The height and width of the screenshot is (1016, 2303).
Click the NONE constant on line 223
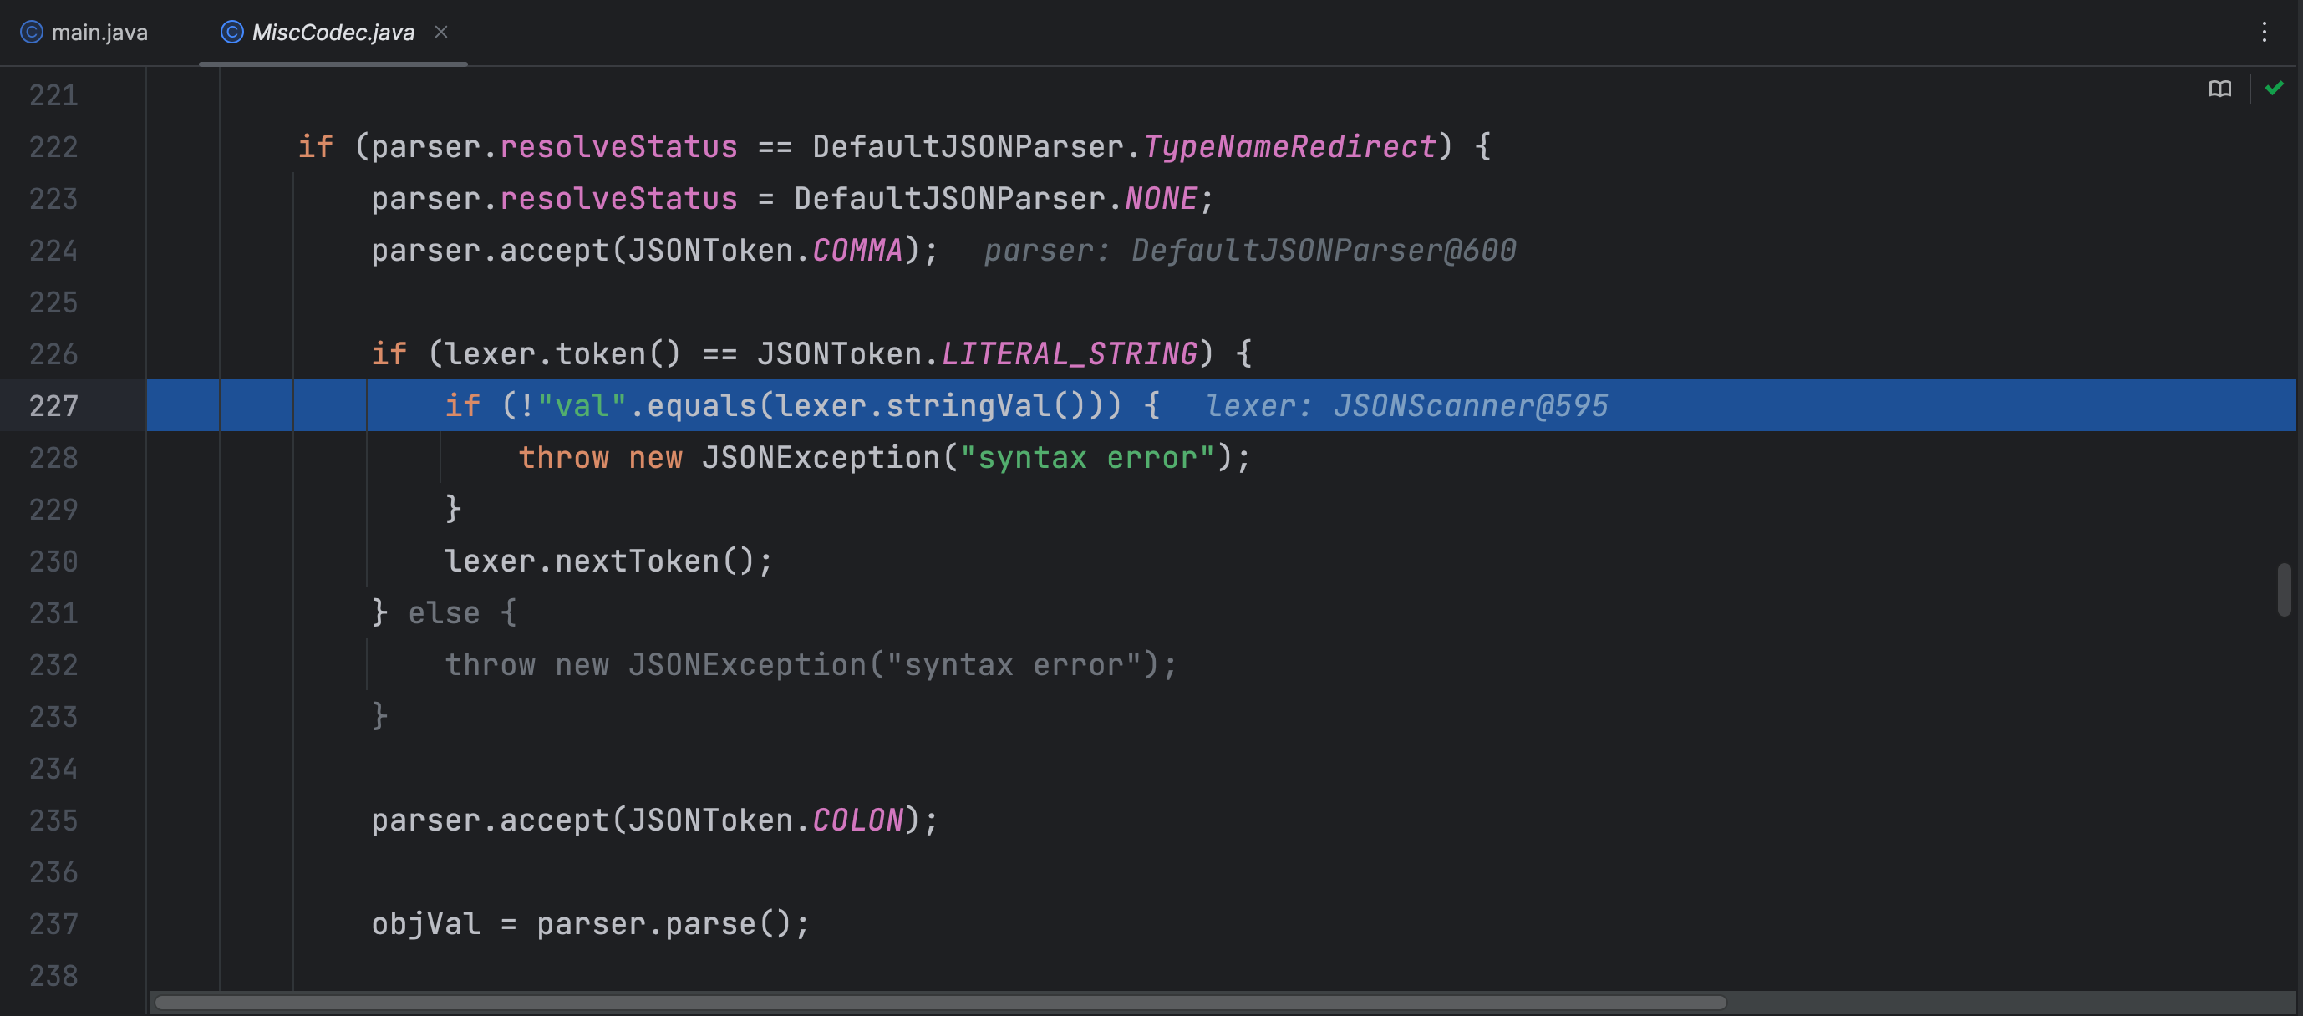click(1161, 198)
